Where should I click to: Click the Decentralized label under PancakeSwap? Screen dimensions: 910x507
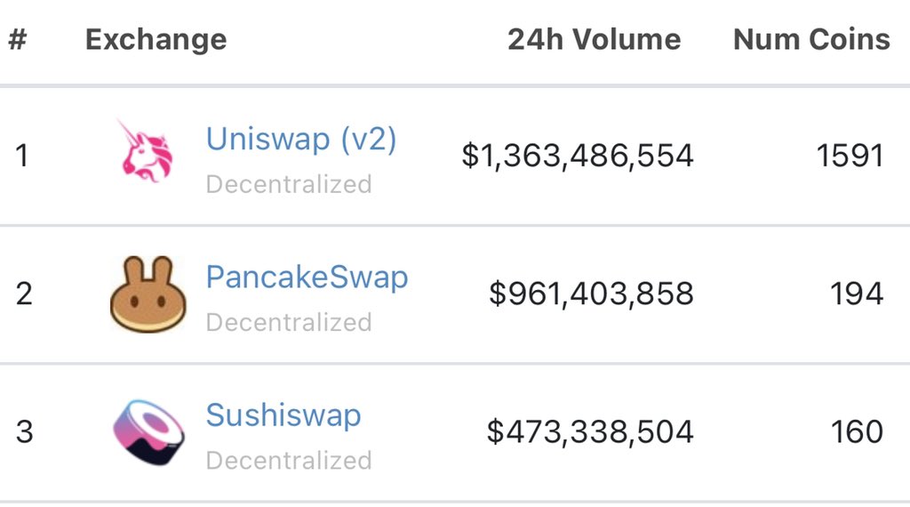click(x=289, y=322)
